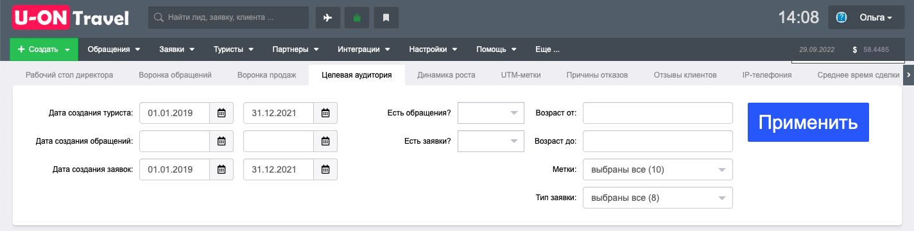Click the Возраст до input field
This screenshot has height=231, width=914.
coord(657,141)
